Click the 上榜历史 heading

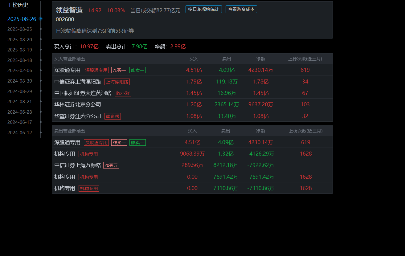coord(18,5)
